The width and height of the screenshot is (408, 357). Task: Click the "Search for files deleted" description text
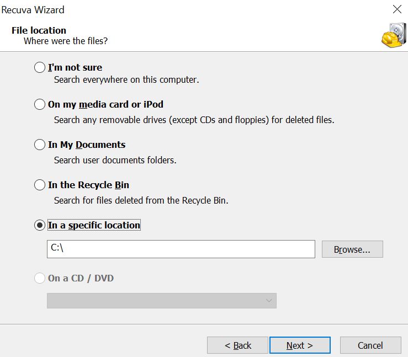tap(141, 200)
